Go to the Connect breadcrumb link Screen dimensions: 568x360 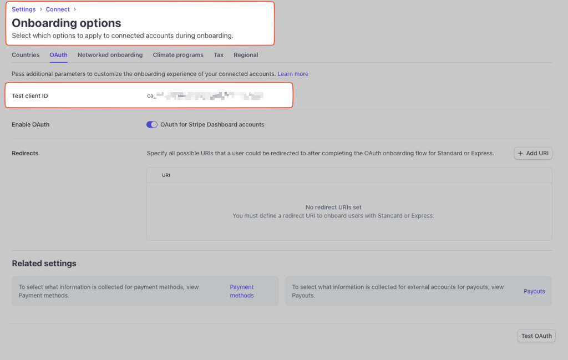click(x=58, y=9)
